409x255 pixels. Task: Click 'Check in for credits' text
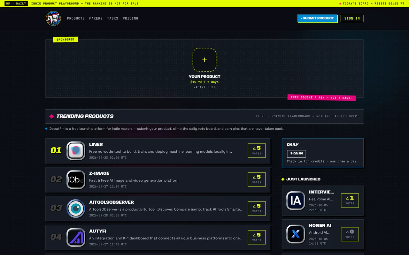(321, 161)
